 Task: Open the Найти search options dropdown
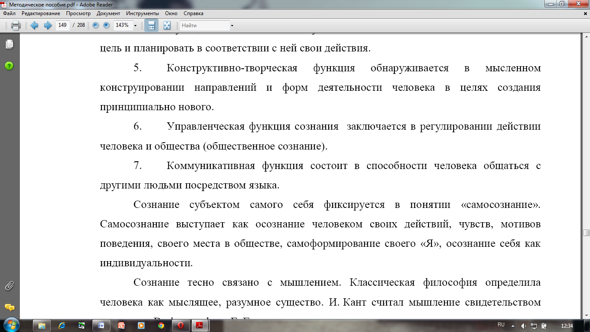coord(232,26)
